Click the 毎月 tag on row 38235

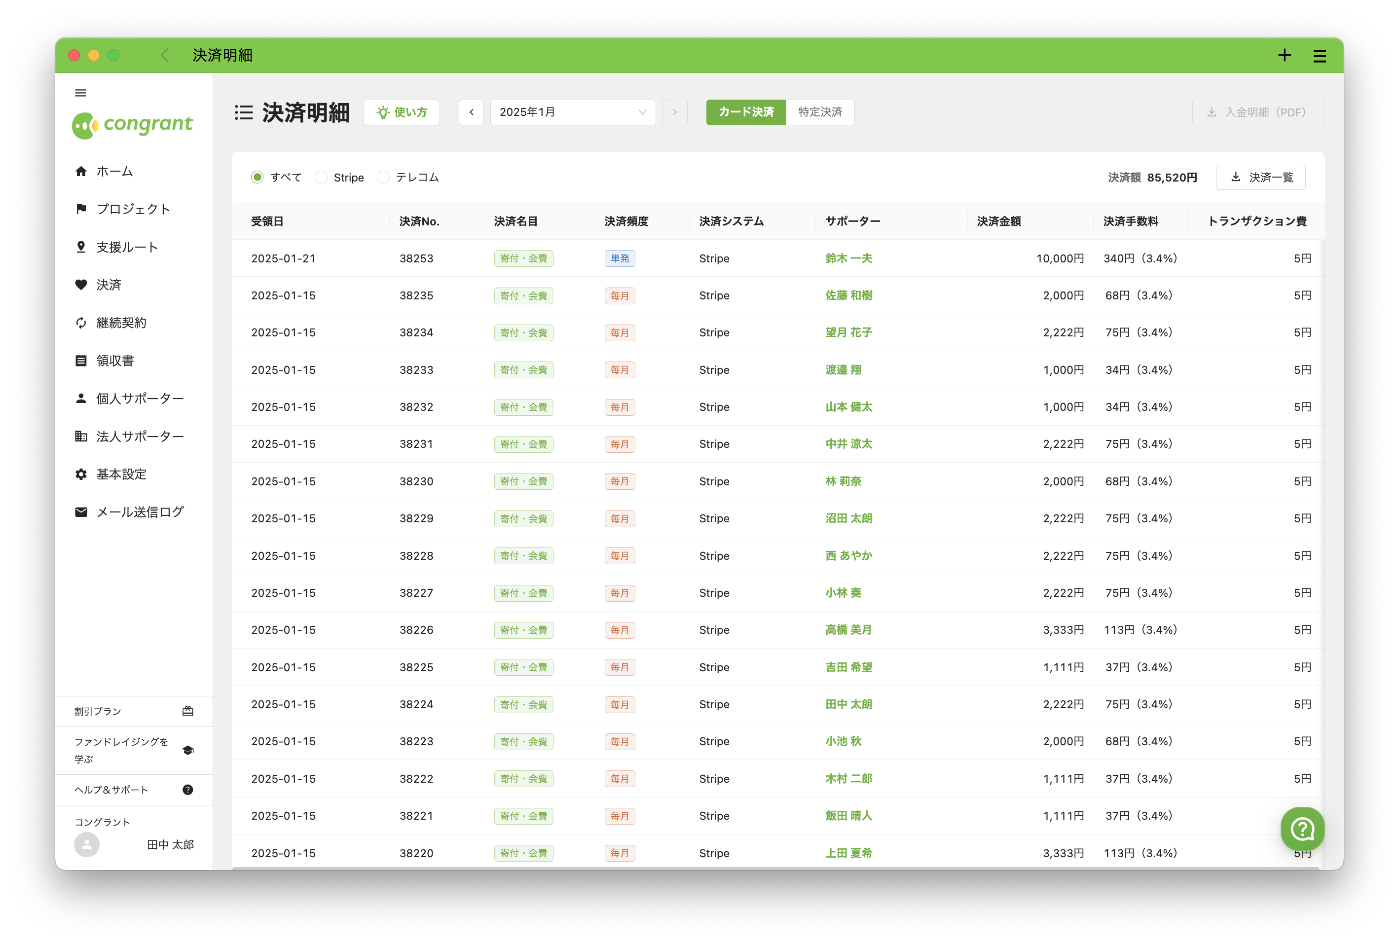point(620,296)
